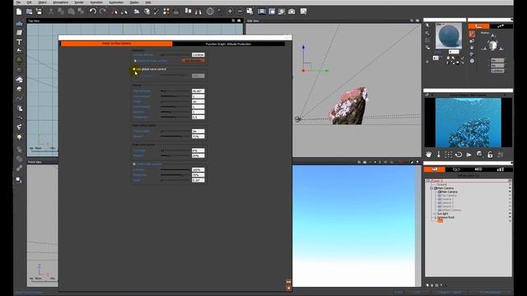The image size is (527, 296).
Task: Open the Render menu
Action: (x=79, y=2)
